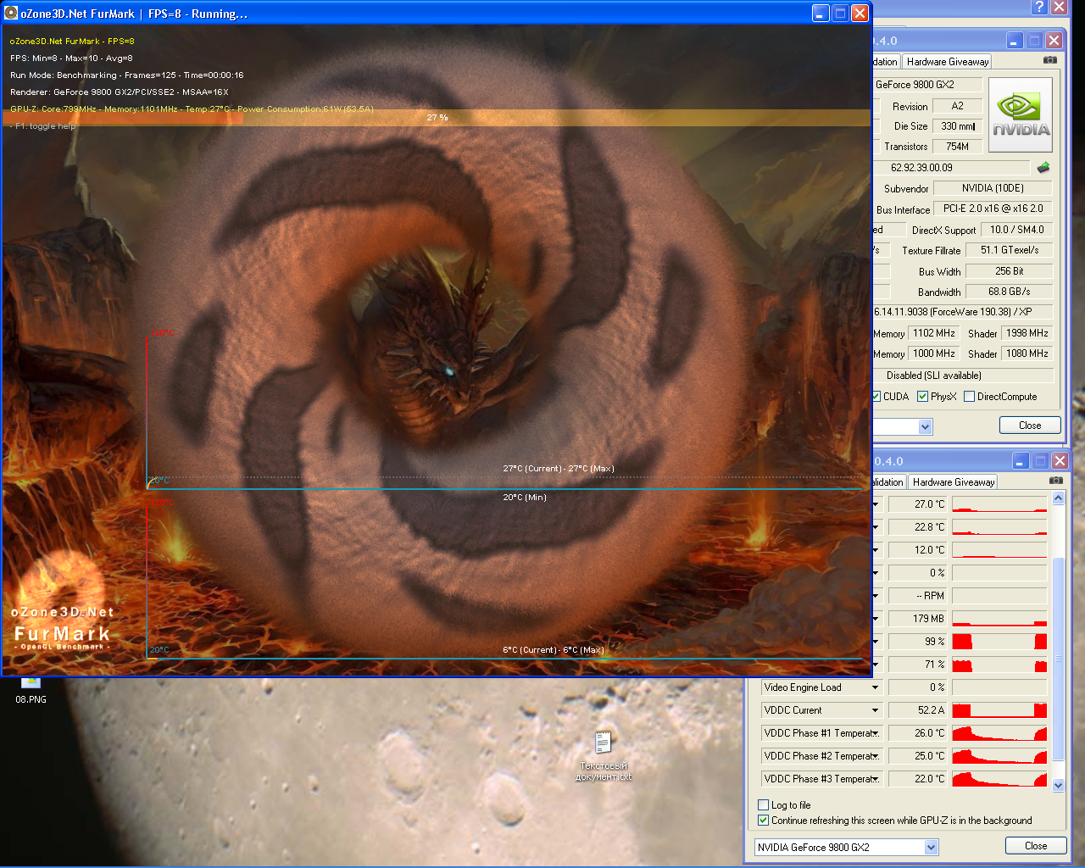This screenshot has height=868, width=1085.
Task: Click the Bandwidth 68.8 GB/s value
Action: click(x=1009, y=292)
